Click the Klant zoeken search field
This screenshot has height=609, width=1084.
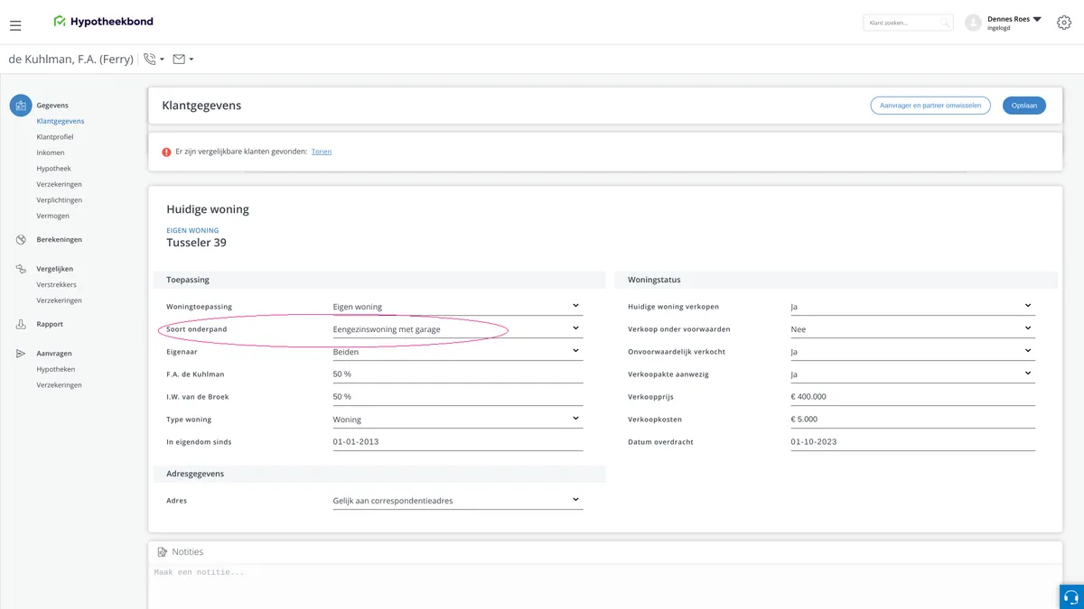[x=908, y=23]
